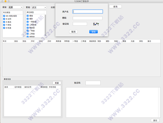Click the 硬座 column header in results table
This screenshot has height=123, width=163.
(x=126, y=41)
